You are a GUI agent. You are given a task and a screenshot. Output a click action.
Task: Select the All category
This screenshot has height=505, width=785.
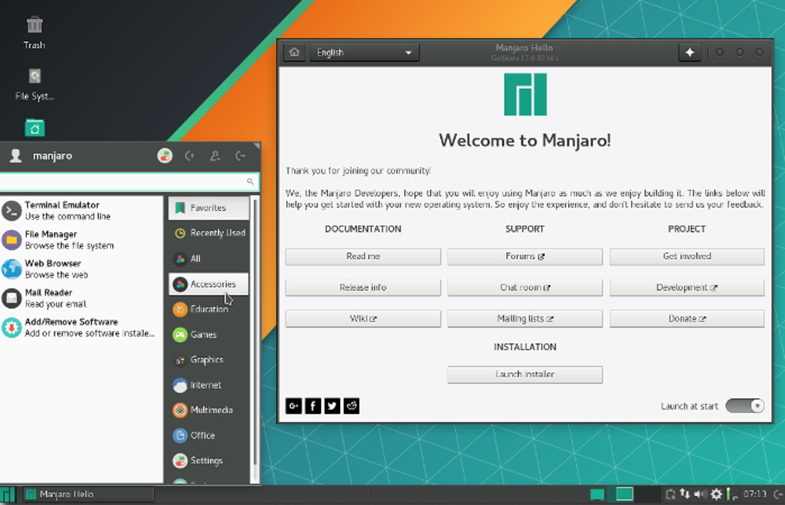[209, 258]
